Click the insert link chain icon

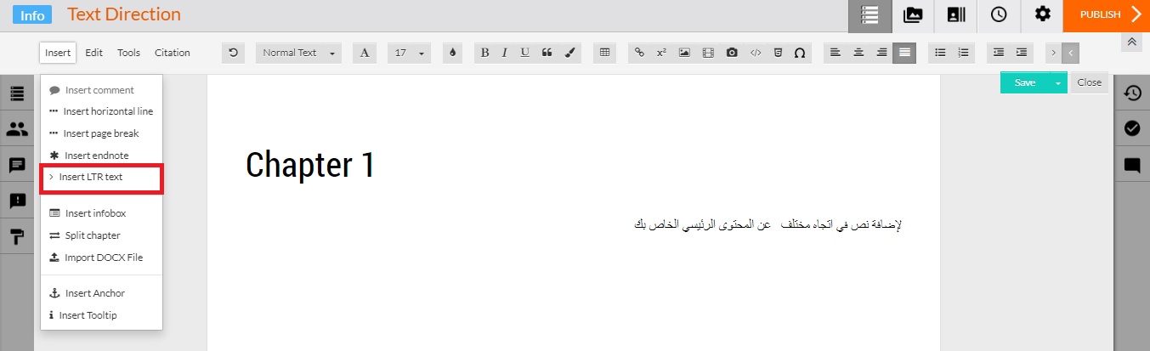[640, 53]
